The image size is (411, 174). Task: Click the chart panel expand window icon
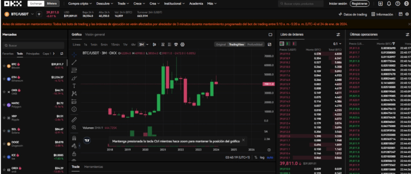pyautogui.click(x=270, y=34)
